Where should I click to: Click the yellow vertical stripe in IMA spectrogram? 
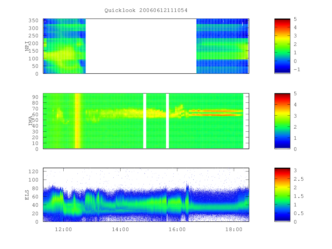(77, 121)
